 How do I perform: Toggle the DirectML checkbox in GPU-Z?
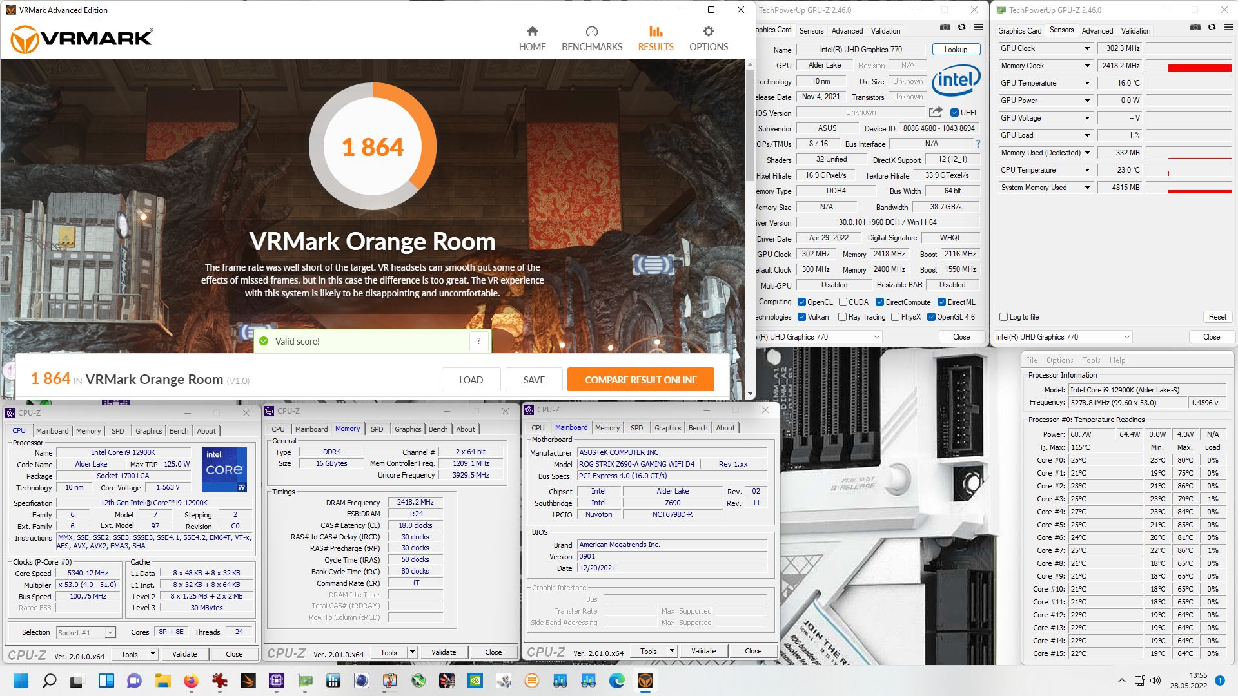(941, 302)
